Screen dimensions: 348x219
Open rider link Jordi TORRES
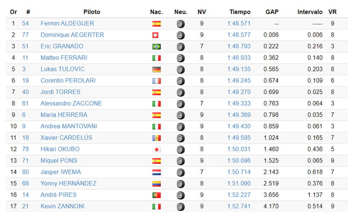point(61,92)
